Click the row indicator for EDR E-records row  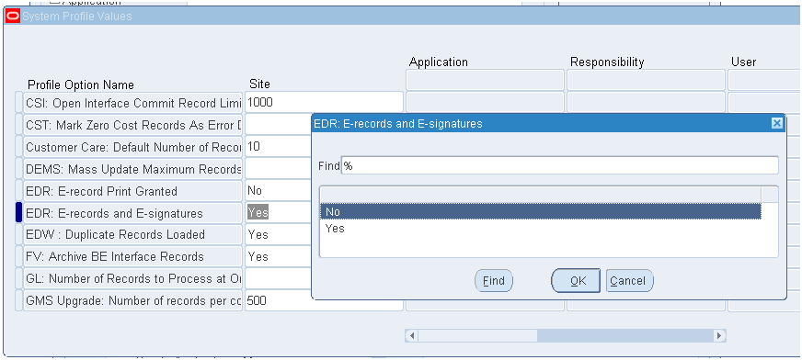[19, 213]
